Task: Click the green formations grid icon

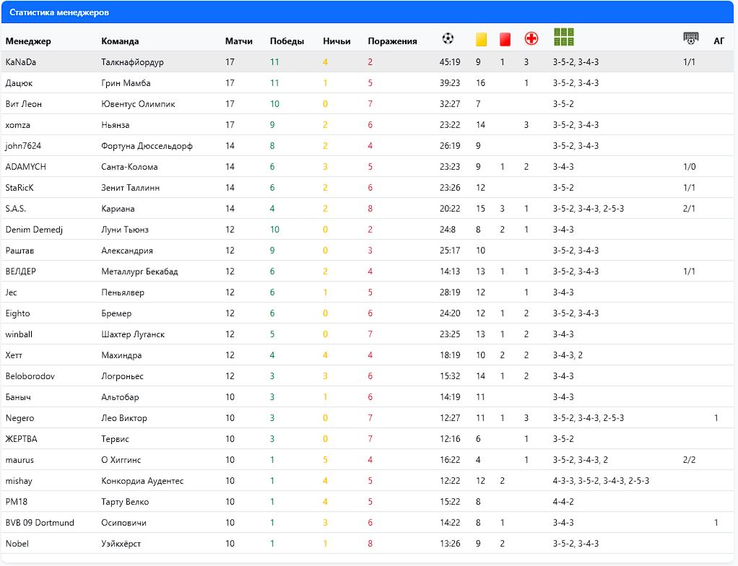Action: 563,37
